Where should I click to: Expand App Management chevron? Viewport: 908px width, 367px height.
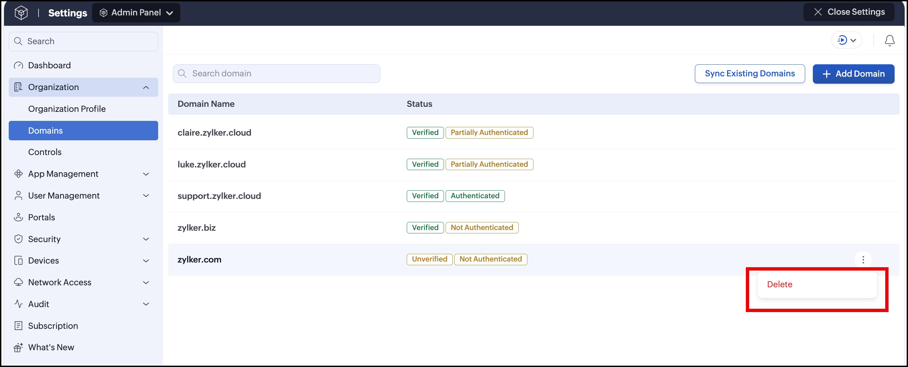[x=146, y=174]
